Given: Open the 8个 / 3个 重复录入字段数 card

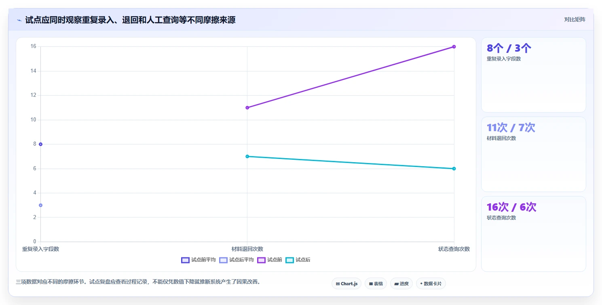Looking at the screenshot, I should tap(533, 75).
